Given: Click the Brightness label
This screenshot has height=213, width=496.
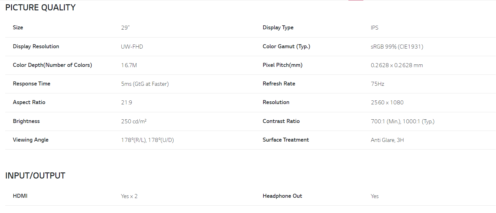Looking at the screenshot, I should point(26,121).
